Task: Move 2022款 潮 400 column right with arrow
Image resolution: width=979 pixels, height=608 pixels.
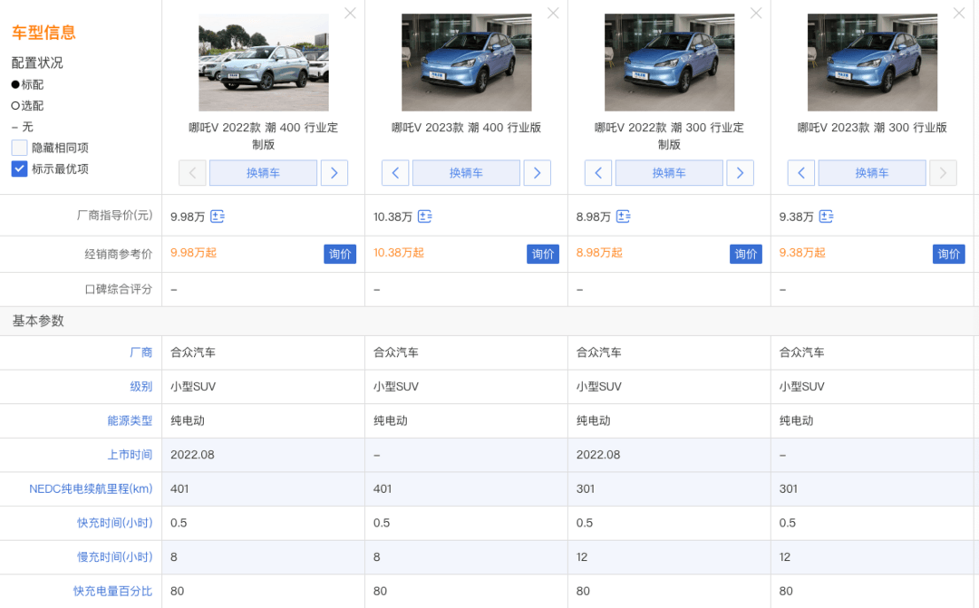Action: pyautogui.click(x=334, y=173)
